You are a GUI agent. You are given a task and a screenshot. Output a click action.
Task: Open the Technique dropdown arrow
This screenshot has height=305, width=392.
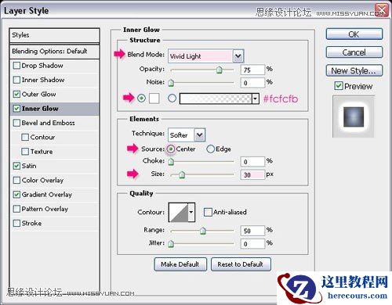pos(200,135)
